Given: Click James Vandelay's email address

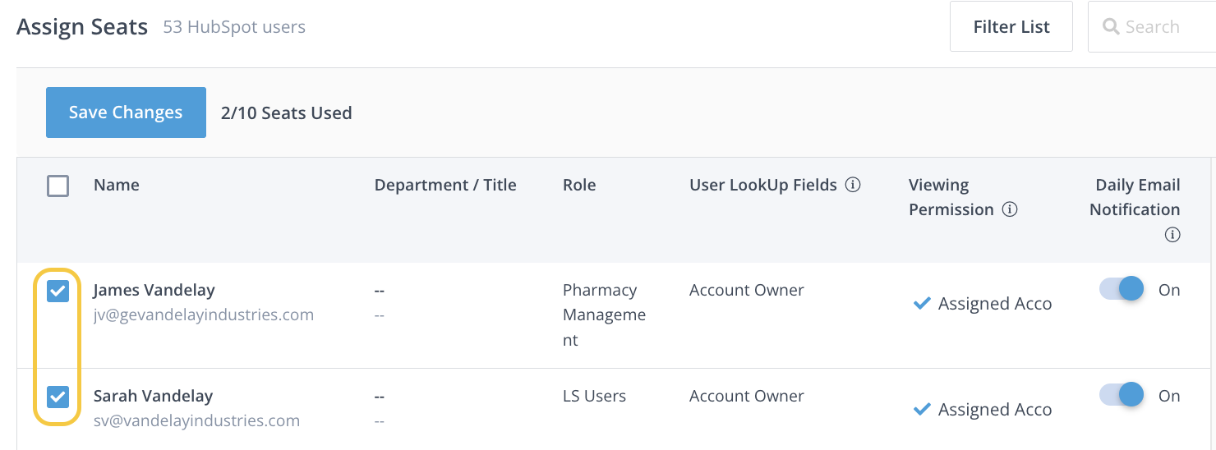Looking at the screenshot, I should [x=204, y=315].
